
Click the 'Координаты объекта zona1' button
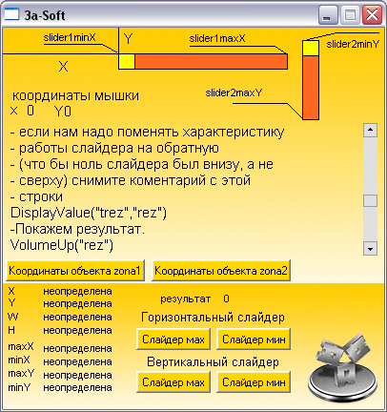click(75, 271)
